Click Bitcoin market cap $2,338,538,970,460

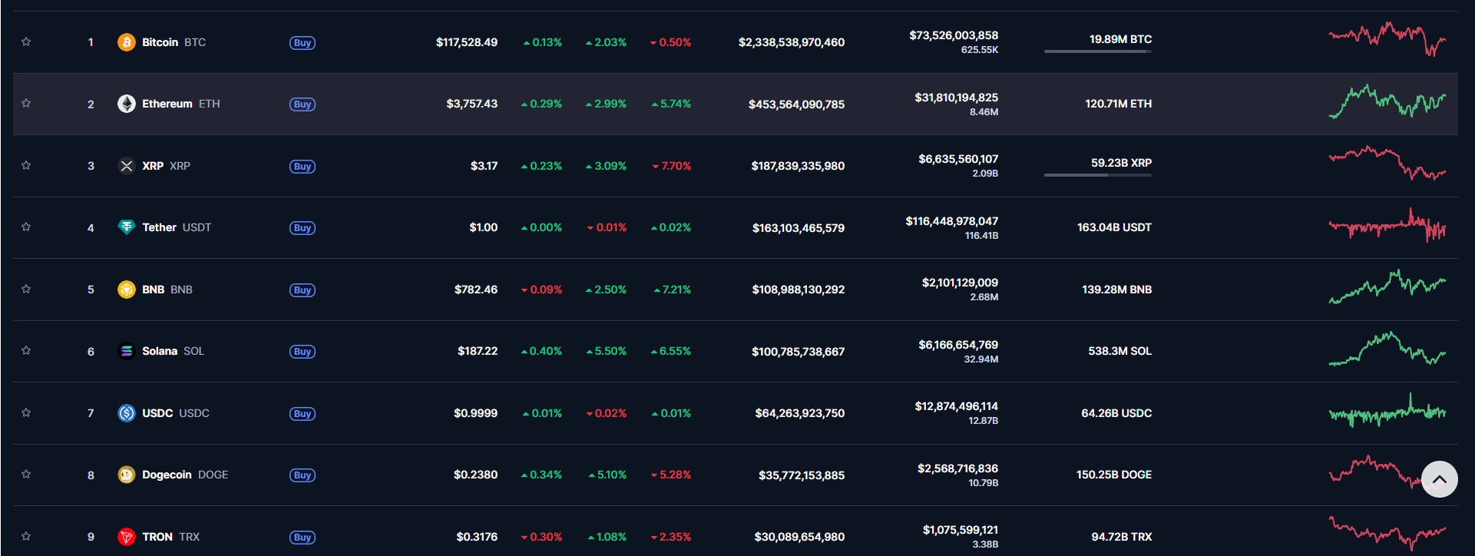[792, 42]
